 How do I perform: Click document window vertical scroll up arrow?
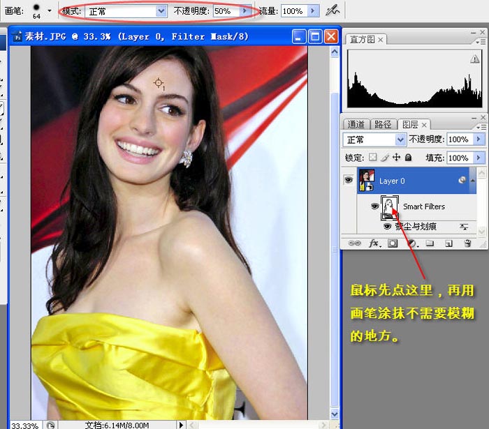coord(335,52)
